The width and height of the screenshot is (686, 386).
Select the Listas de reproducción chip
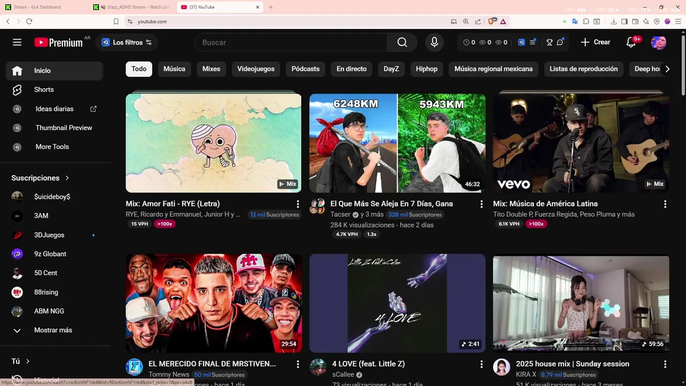pos(584,69)
